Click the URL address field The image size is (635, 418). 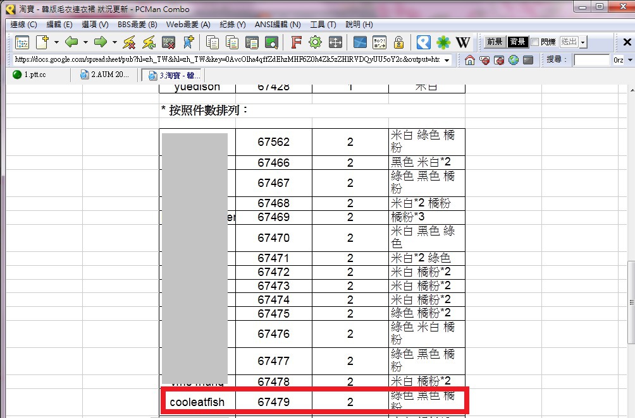[x=228, y=60]
